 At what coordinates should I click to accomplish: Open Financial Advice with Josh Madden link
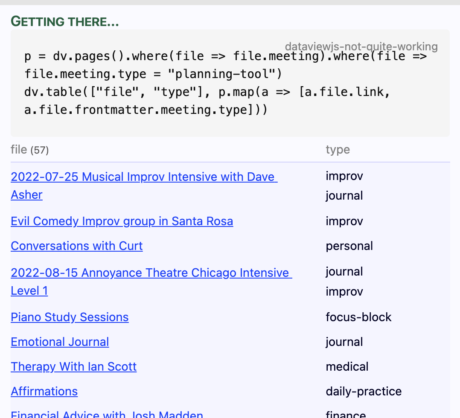click(x=107, y=414)
